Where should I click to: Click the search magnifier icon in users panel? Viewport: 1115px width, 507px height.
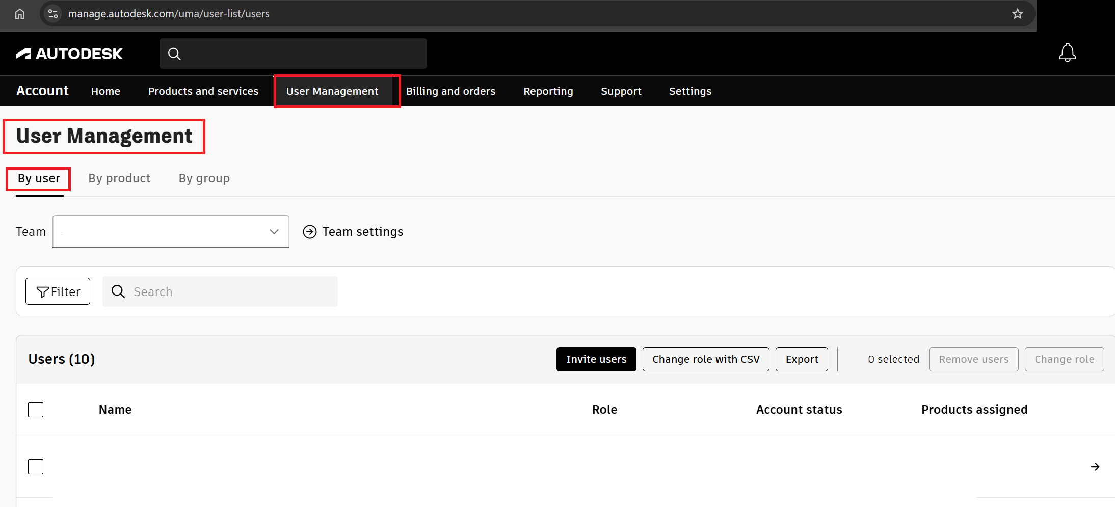coord(118,291)
